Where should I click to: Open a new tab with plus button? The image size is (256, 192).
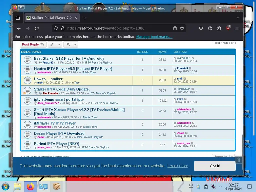click(x=85, y=18)
